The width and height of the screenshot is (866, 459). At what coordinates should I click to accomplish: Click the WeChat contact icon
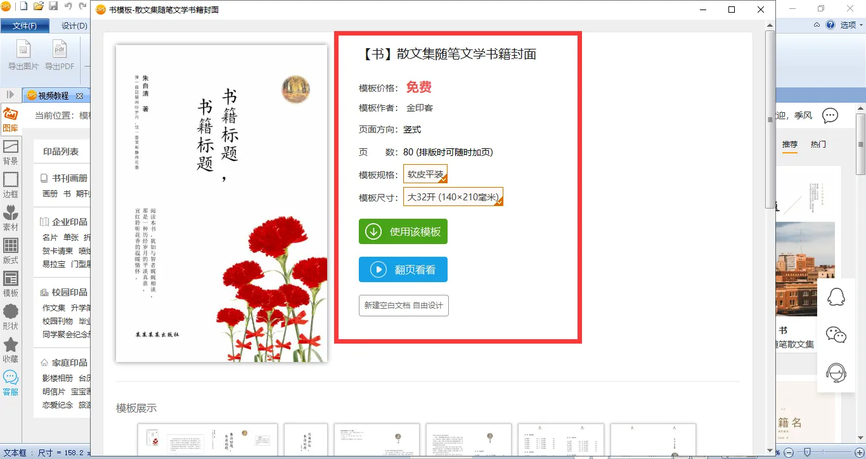[x=836, y=335]
